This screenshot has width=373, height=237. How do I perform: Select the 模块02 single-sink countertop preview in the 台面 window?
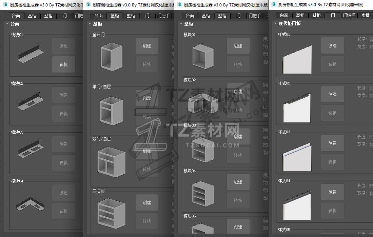[x=31, y=102]
